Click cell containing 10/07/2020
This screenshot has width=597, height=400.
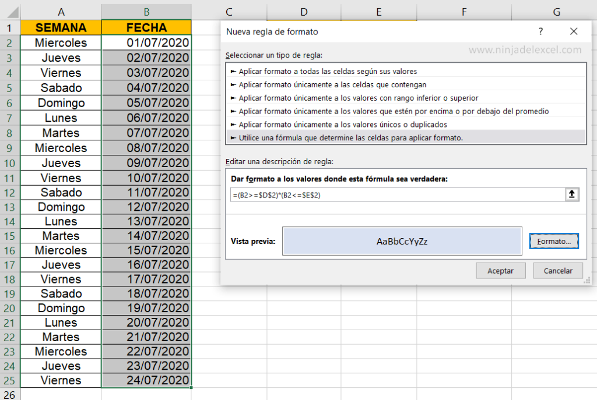click(x=146, y=178)
